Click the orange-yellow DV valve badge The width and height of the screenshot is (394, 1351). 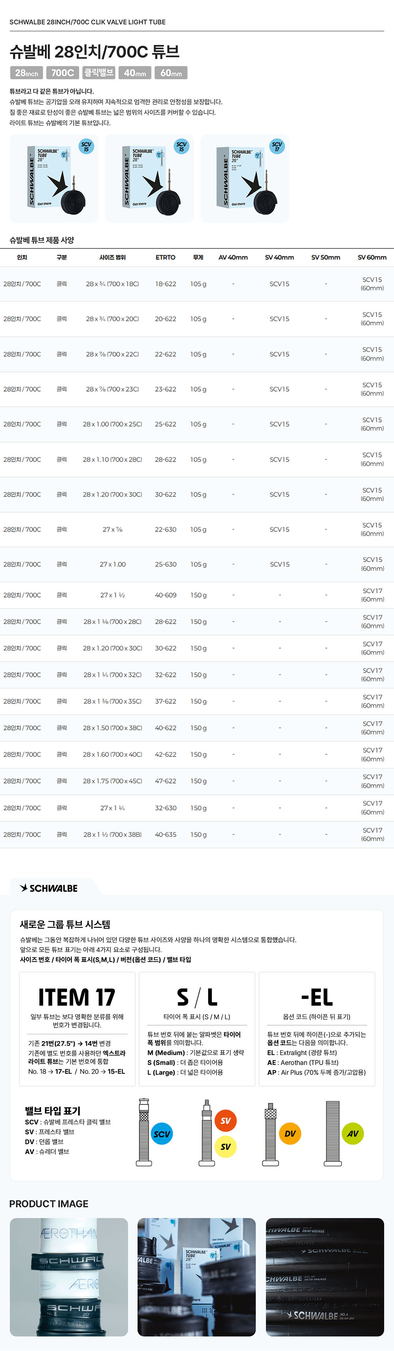[290, 1133]
